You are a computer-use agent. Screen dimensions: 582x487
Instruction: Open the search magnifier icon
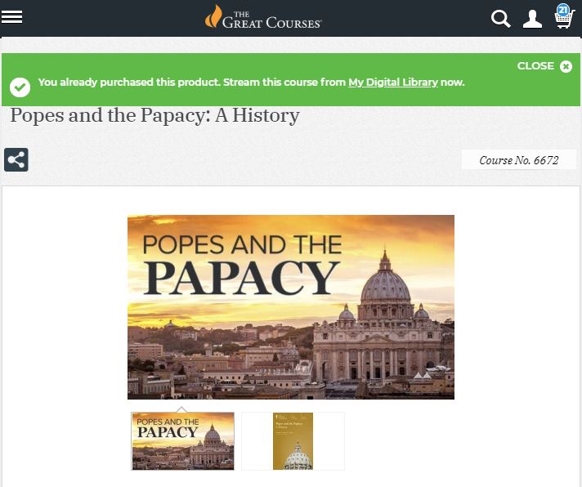click(501, 19)
